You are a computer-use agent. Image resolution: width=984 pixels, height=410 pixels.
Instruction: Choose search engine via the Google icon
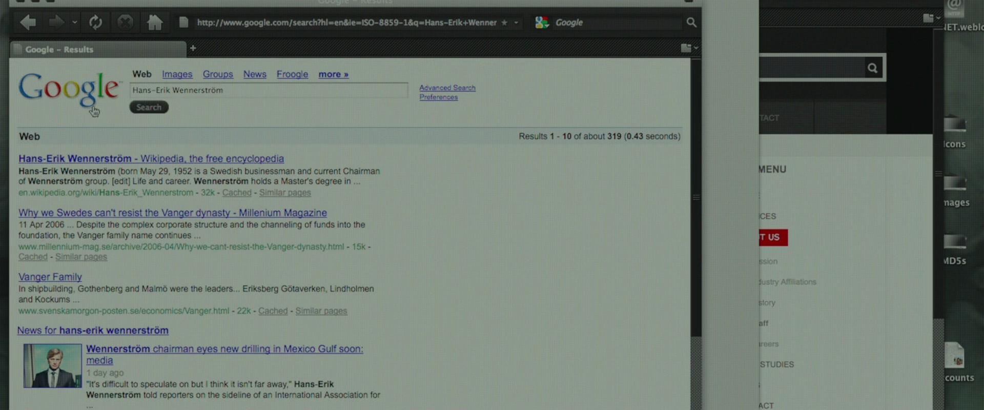tap(542, 23)
